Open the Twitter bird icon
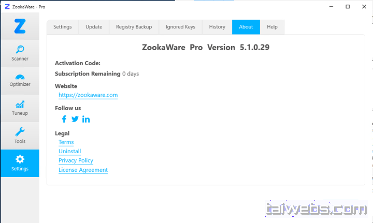The height and width of the screenshot is (223, 373). [75, 119]
